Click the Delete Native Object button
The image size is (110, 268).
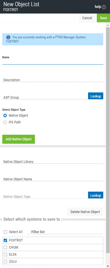(x=85, y=212)
